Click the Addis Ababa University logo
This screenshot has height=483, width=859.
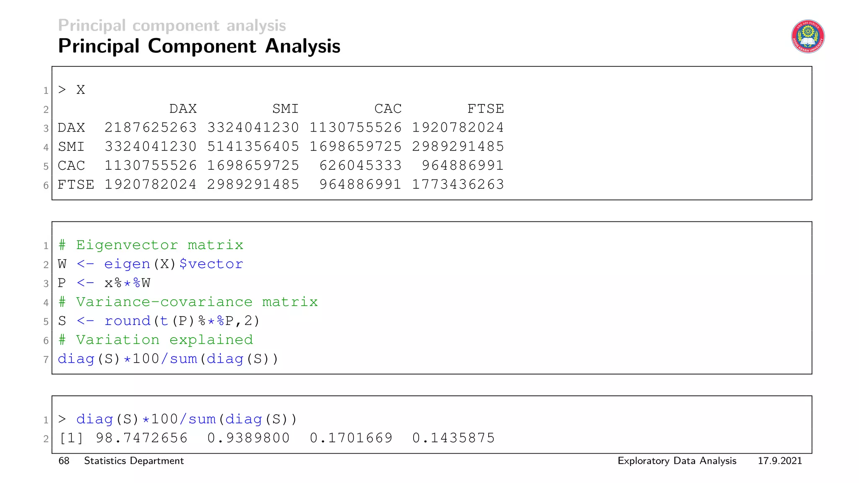808,36
